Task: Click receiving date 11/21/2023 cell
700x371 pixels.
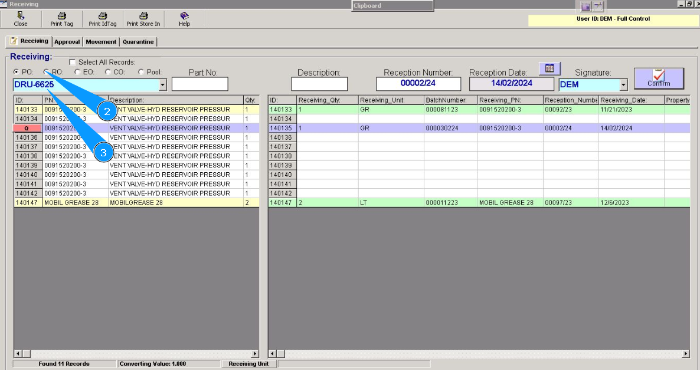Action: (632, 110)
